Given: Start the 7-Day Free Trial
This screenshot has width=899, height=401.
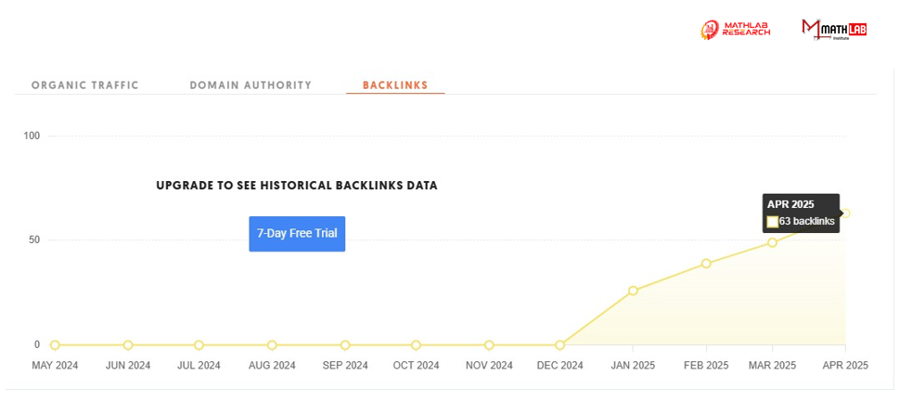Looking at the screenshot, I should (297, 234).
